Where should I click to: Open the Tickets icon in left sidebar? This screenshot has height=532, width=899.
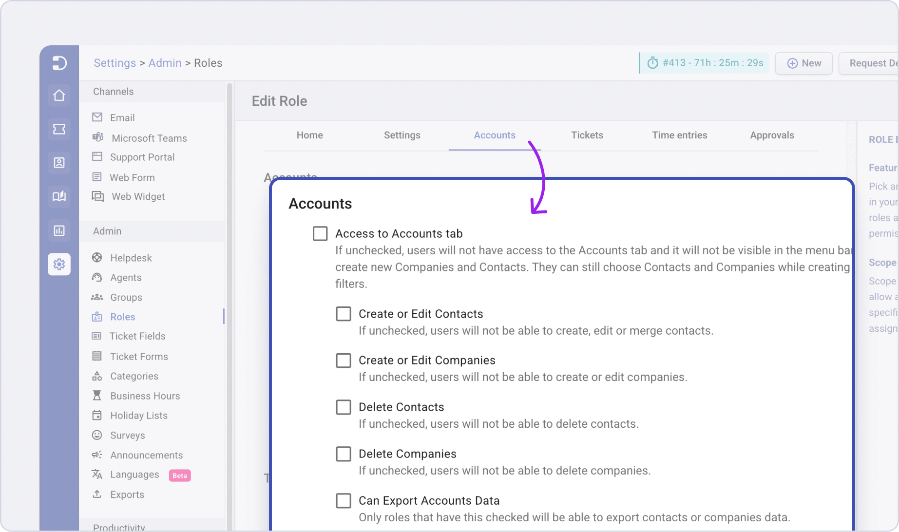59,129
